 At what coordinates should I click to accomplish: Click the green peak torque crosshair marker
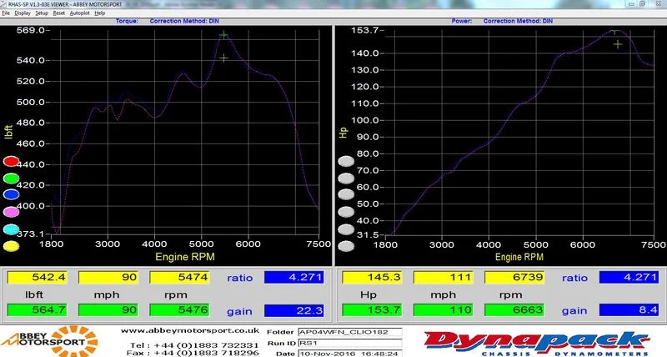223,35
